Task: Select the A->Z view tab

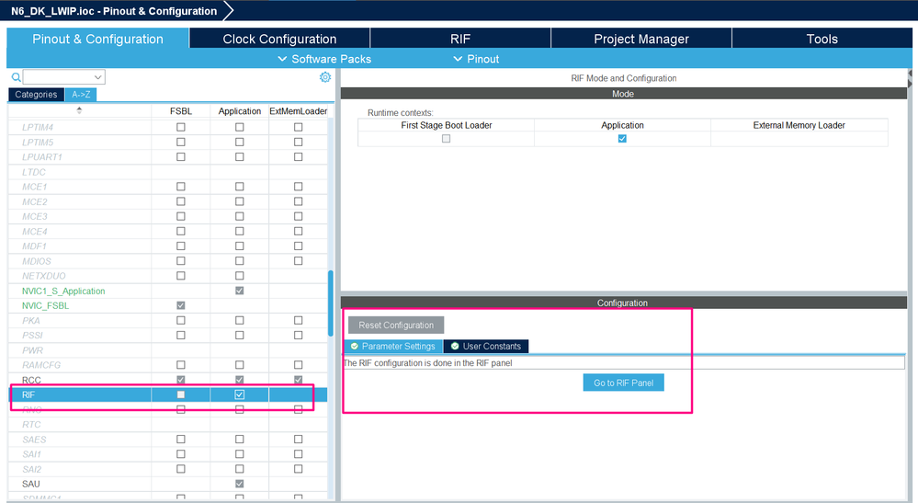Action: [81, 95]
